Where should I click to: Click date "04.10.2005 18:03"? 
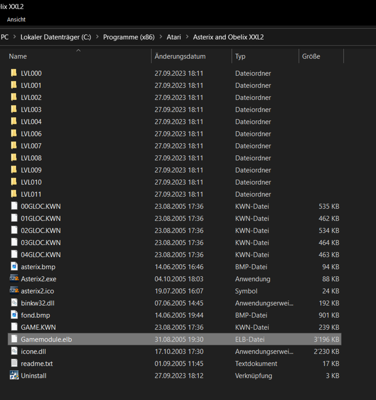[179, 279]
